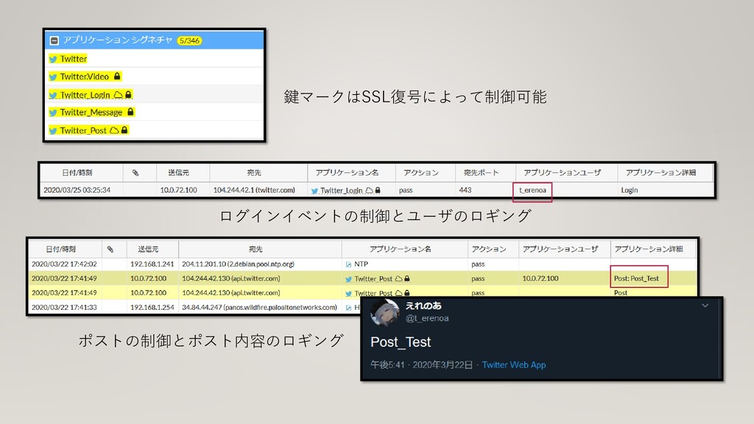
Task: Click 日付/時刻 header in the login log table
Action: click(77, 172)
